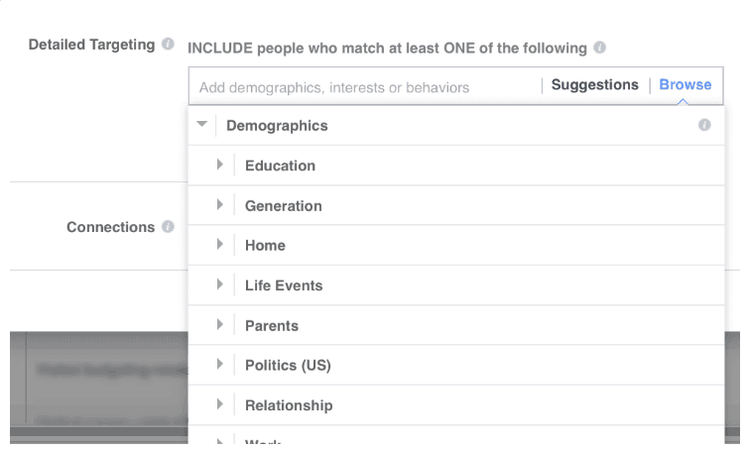Select the Life Events tree item
The width and height of the screenshot is (748, 451).
[x=284, y=285]
